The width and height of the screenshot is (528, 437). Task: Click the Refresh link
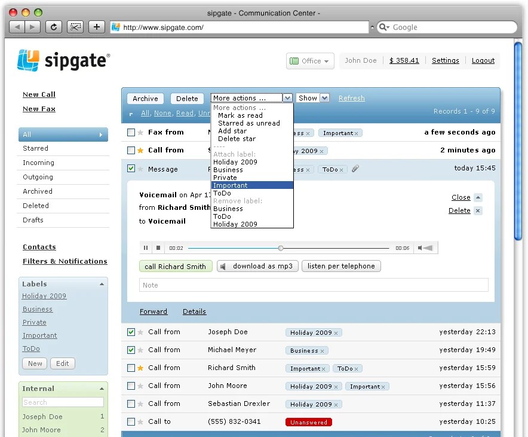click(x=351, y=97)
